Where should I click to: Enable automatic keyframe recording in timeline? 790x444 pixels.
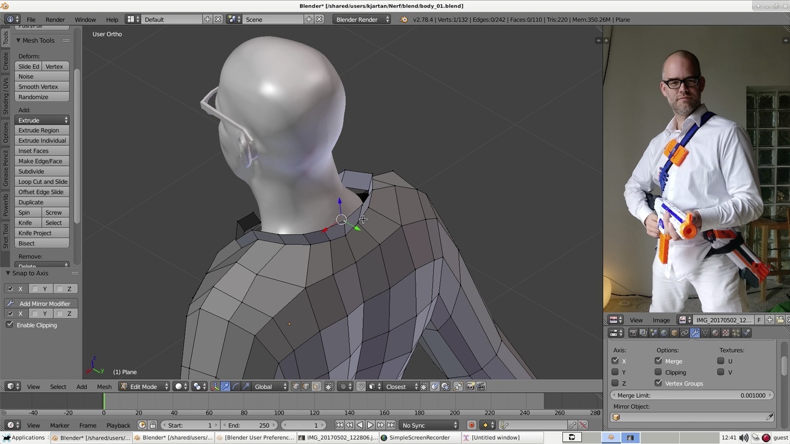(x=472, y=425)
